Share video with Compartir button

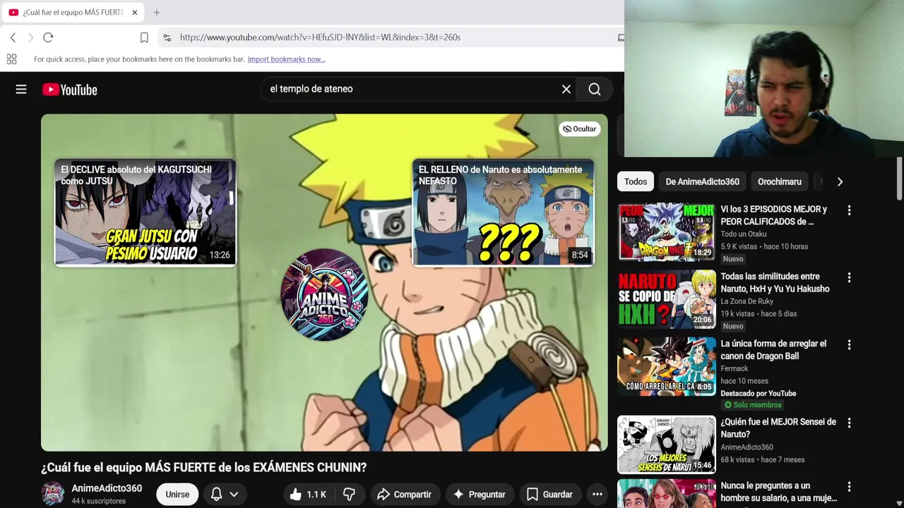pos(405,495)
